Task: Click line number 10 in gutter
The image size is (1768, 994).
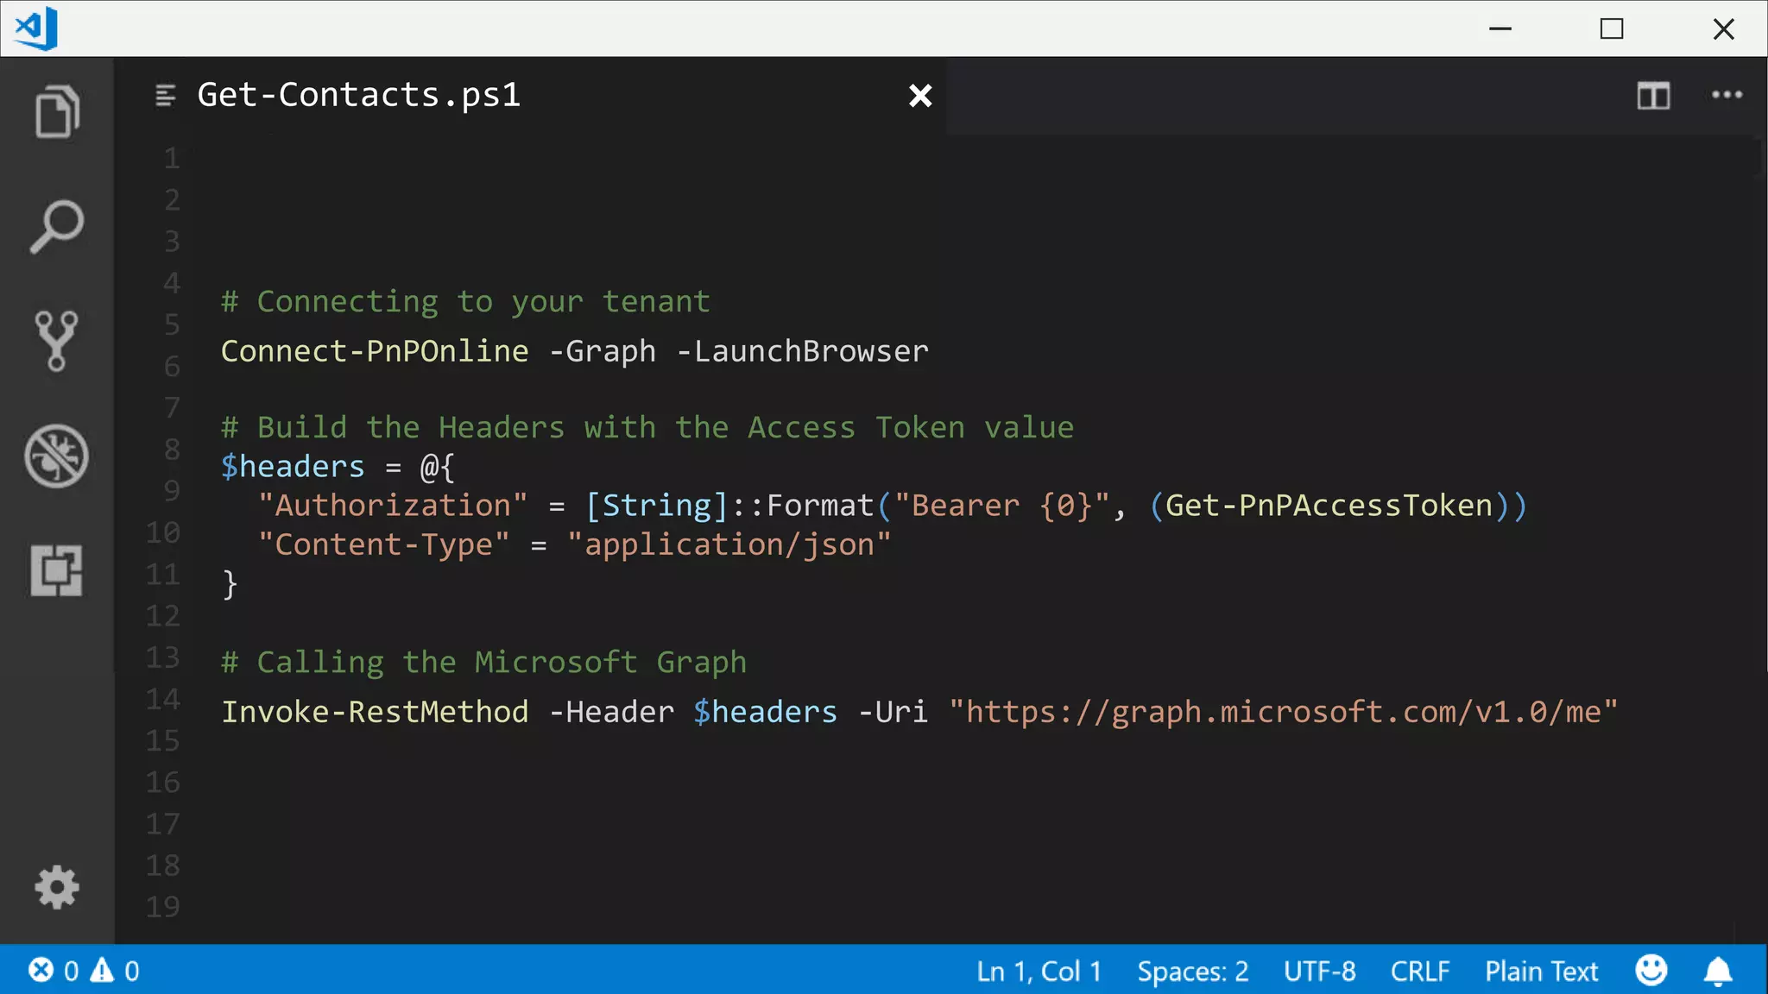Action: pos(162,532)
